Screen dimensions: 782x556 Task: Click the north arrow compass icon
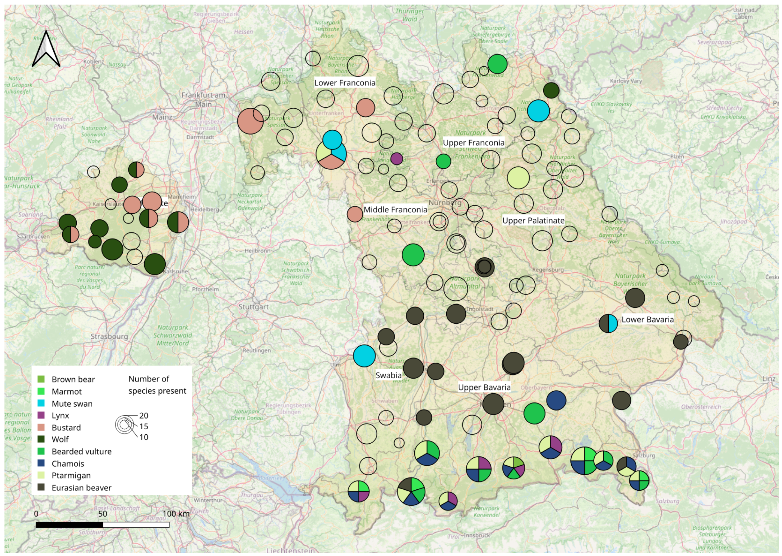point(46,49)
